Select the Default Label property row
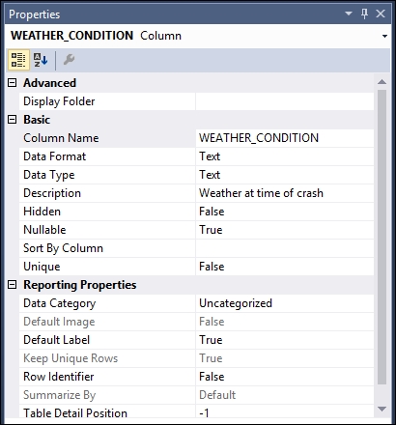The image size is (396, 425). [x=196, y=340]
